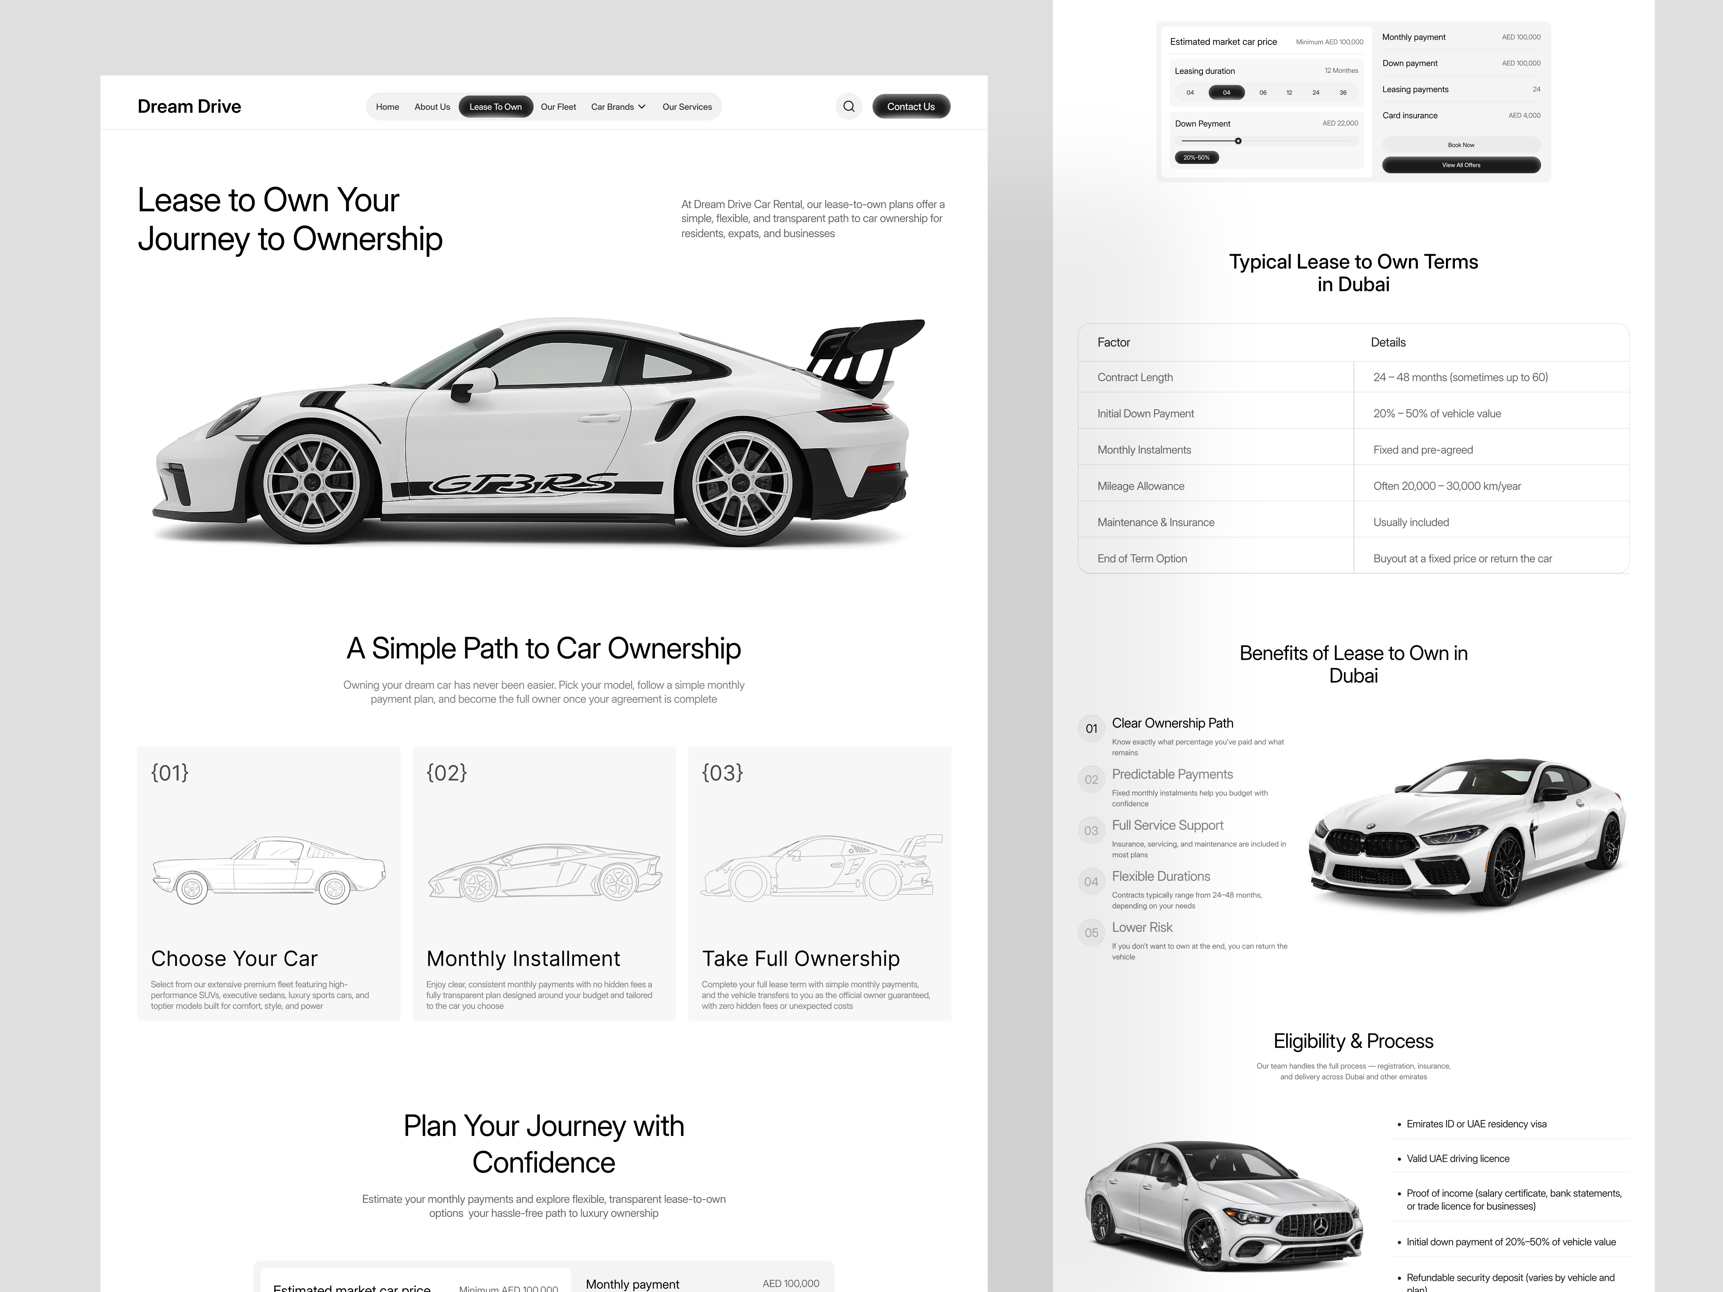Select the Lease To Own nav pill
Screen dimensions: 1723x1292
click(495, 107)
